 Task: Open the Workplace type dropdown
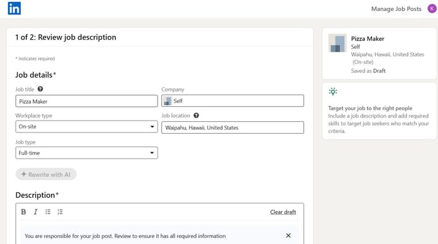86,127
